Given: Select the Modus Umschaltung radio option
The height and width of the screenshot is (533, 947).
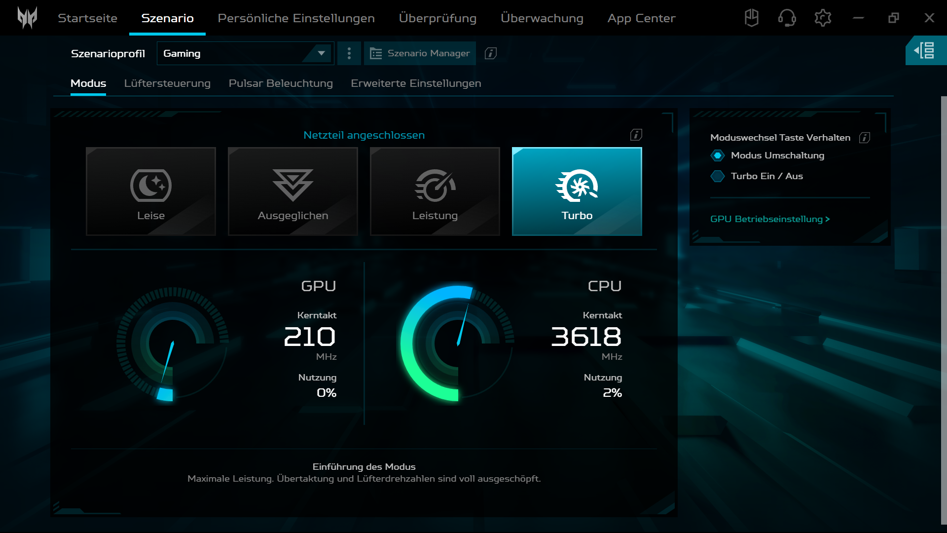Looking at the screenshot, I should [x=718, y=155].
